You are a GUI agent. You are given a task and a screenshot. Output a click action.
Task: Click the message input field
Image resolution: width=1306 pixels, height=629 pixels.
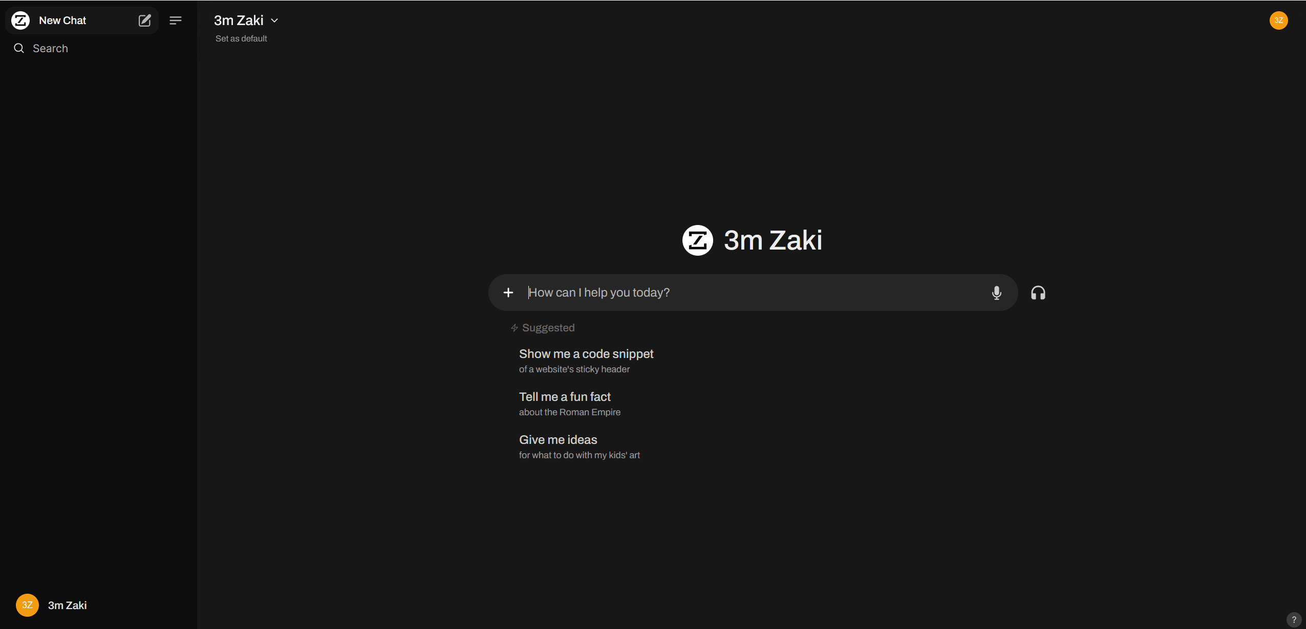[753, 293]
